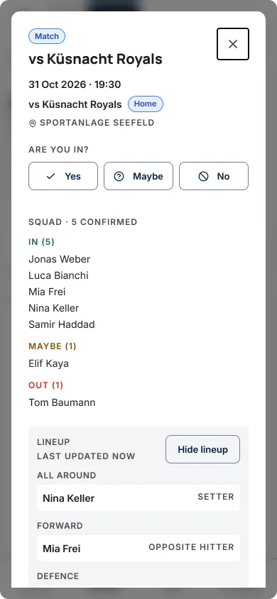This screenshot has width=277, height=599.
Task: Click the checkmark icon in Yes button
Action: tap(50, 176)
